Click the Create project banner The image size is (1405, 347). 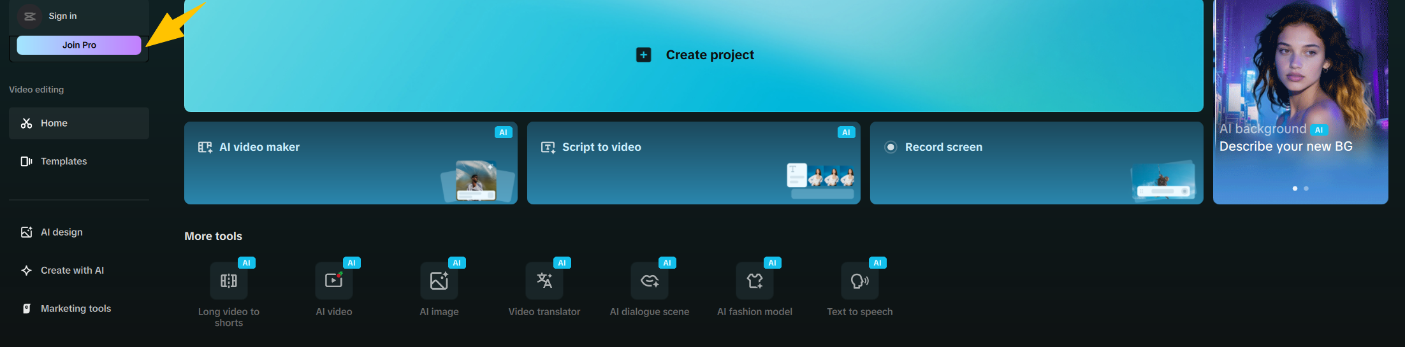[694, 55]
